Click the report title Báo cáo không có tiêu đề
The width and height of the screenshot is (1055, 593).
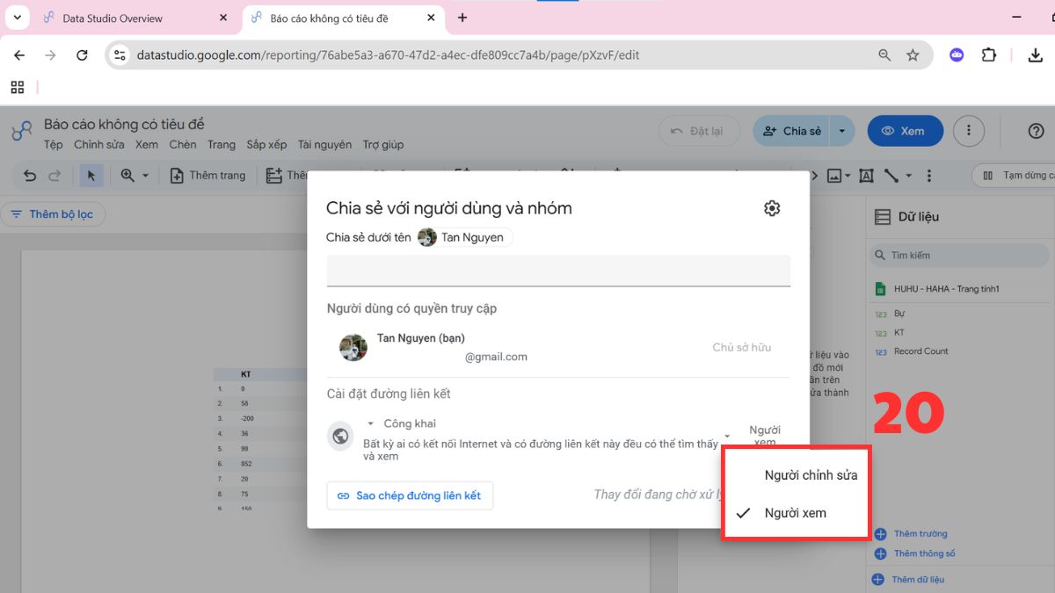(124, 125)
